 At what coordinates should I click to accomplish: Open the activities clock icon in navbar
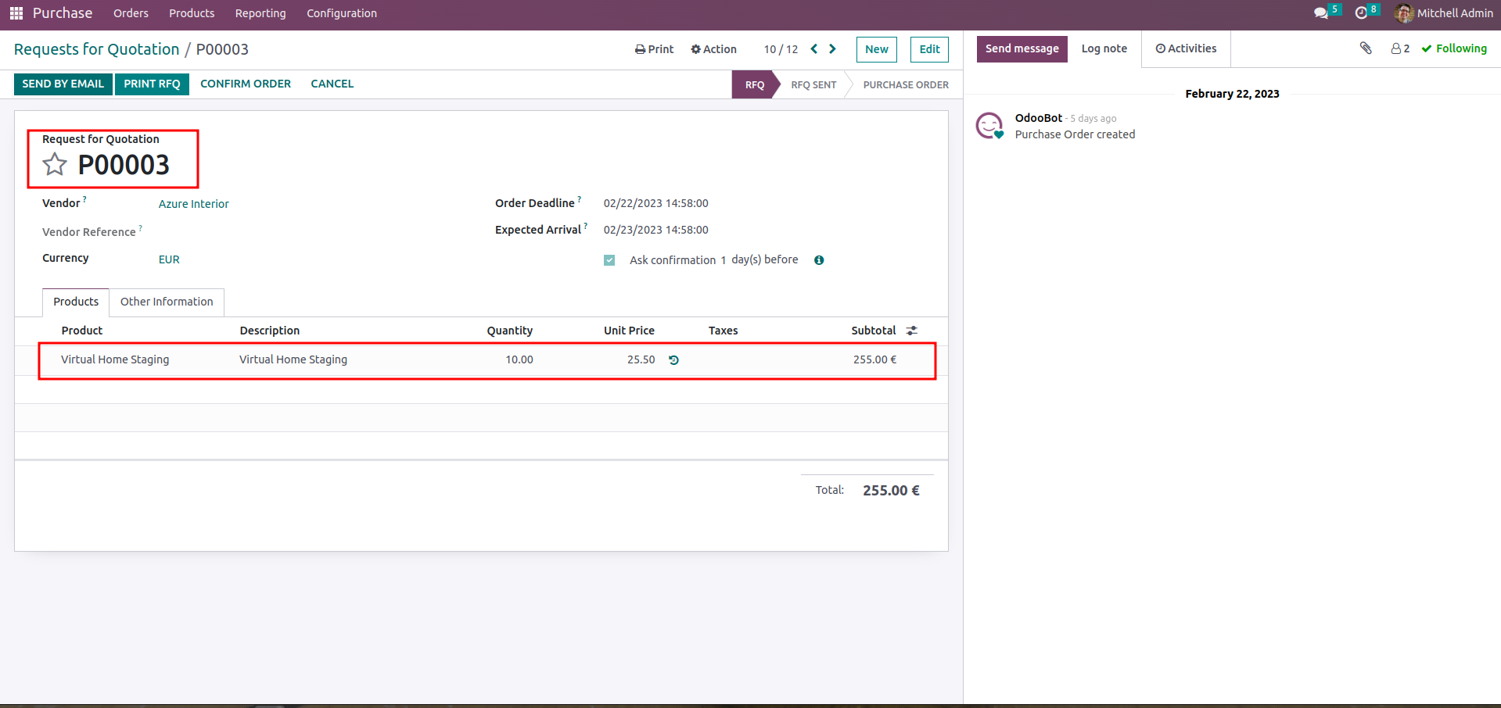tap(1361, 13)
